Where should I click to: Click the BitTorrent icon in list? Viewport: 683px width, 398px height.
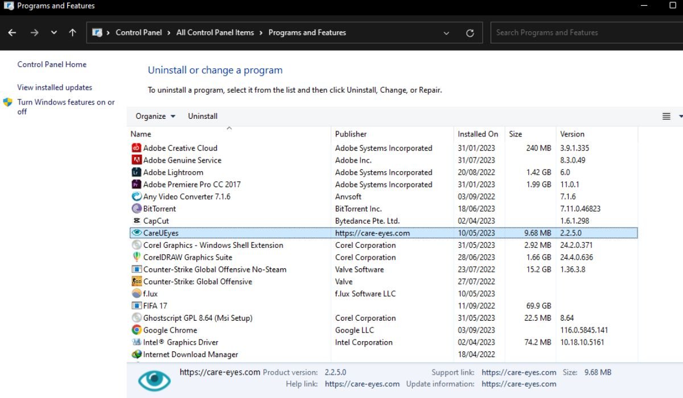pyautogui.click(x=136, y=209)
